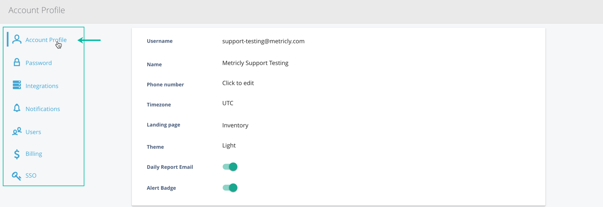This screenshot has height=207, width=603.
Task: Navigate to the Billing page
Action: 34,154
